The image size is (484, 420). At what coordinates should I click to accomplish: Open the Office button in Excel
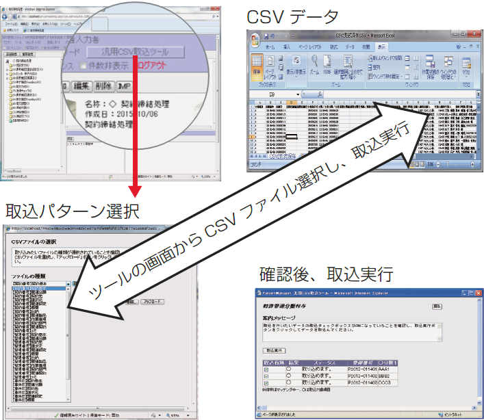click(255, 41)
